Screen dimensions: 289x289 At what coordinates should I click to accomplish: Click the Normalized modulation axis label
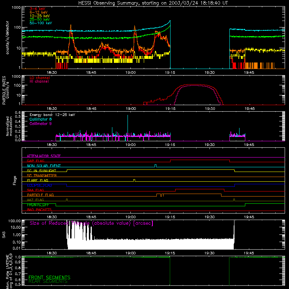(x=9, y=126)
